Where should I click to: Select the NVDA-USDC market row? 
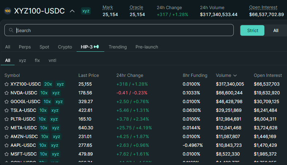144,93
